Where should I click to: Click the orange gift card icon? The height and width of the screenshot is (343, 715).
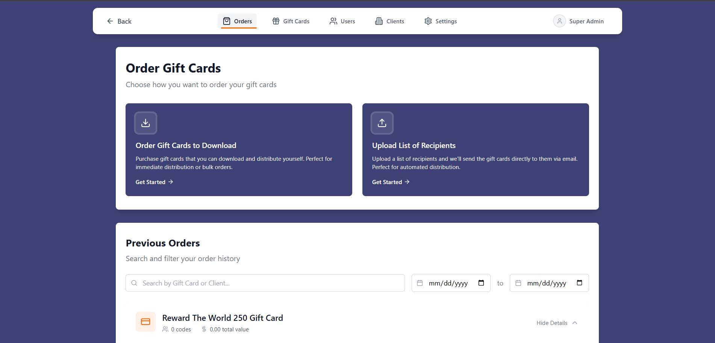(x=145, y=322)
